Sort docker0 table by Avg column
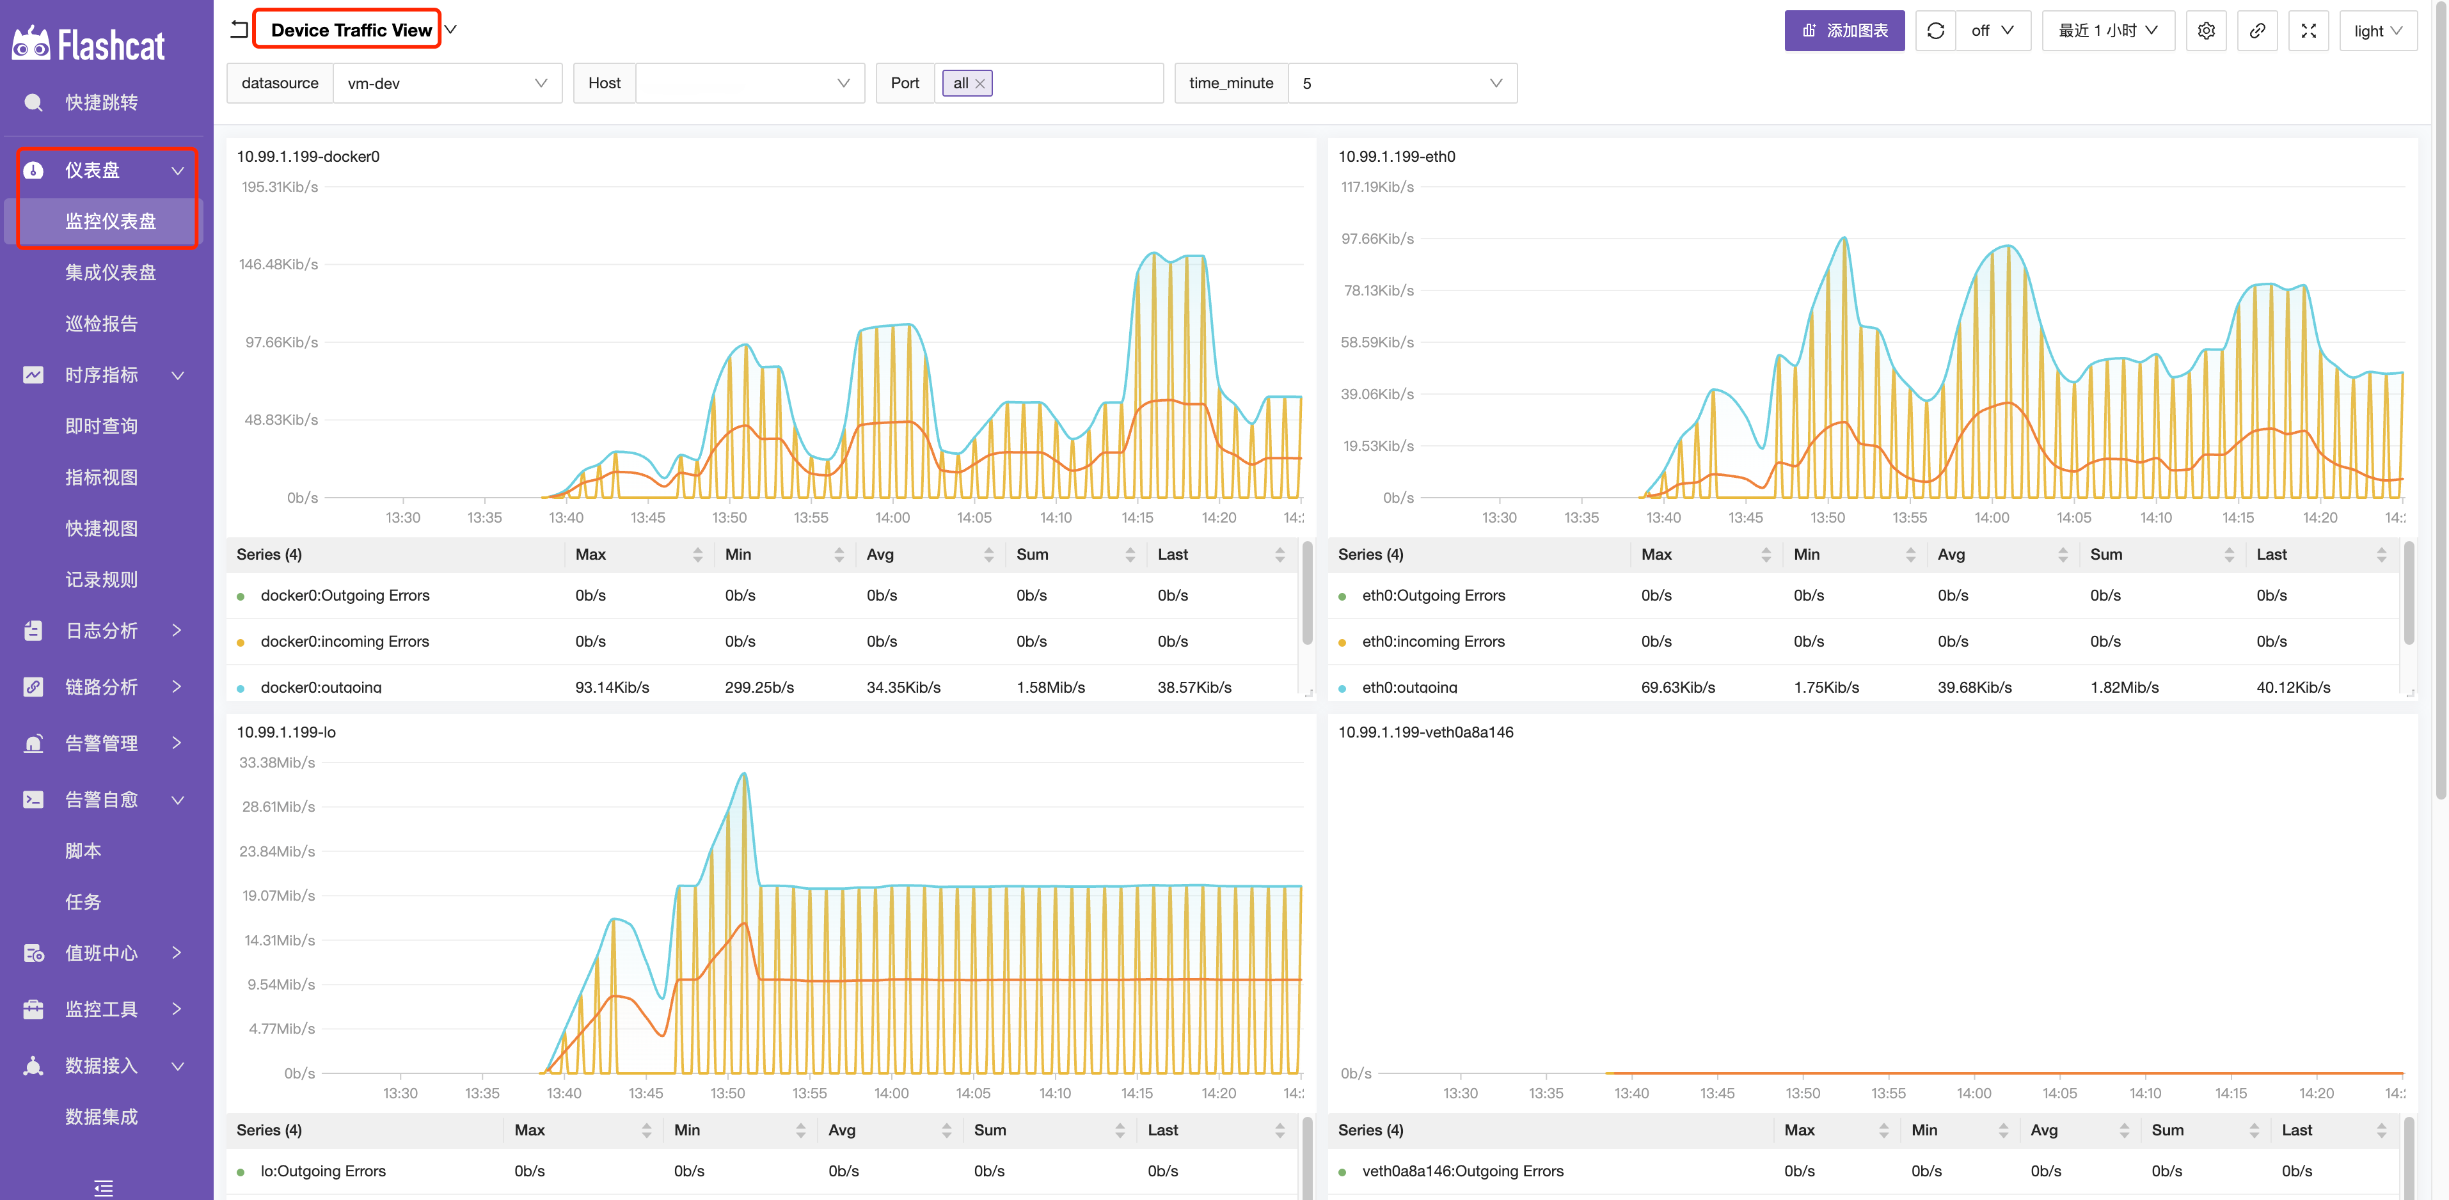 (x=988, y=555)
